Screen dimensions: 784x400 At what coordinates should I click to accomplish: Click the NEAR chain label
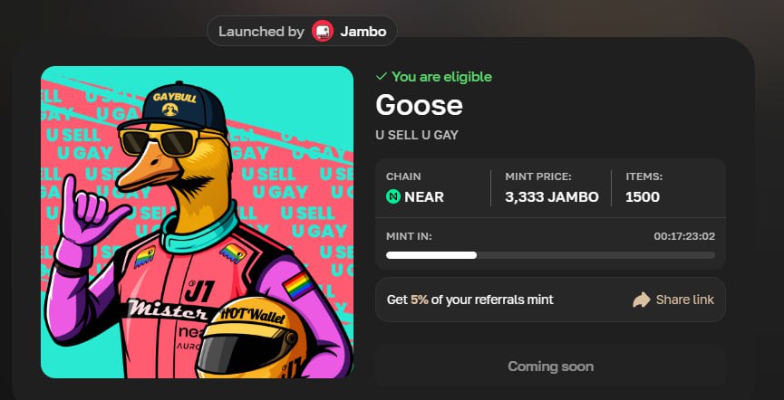tap(424, 196)
